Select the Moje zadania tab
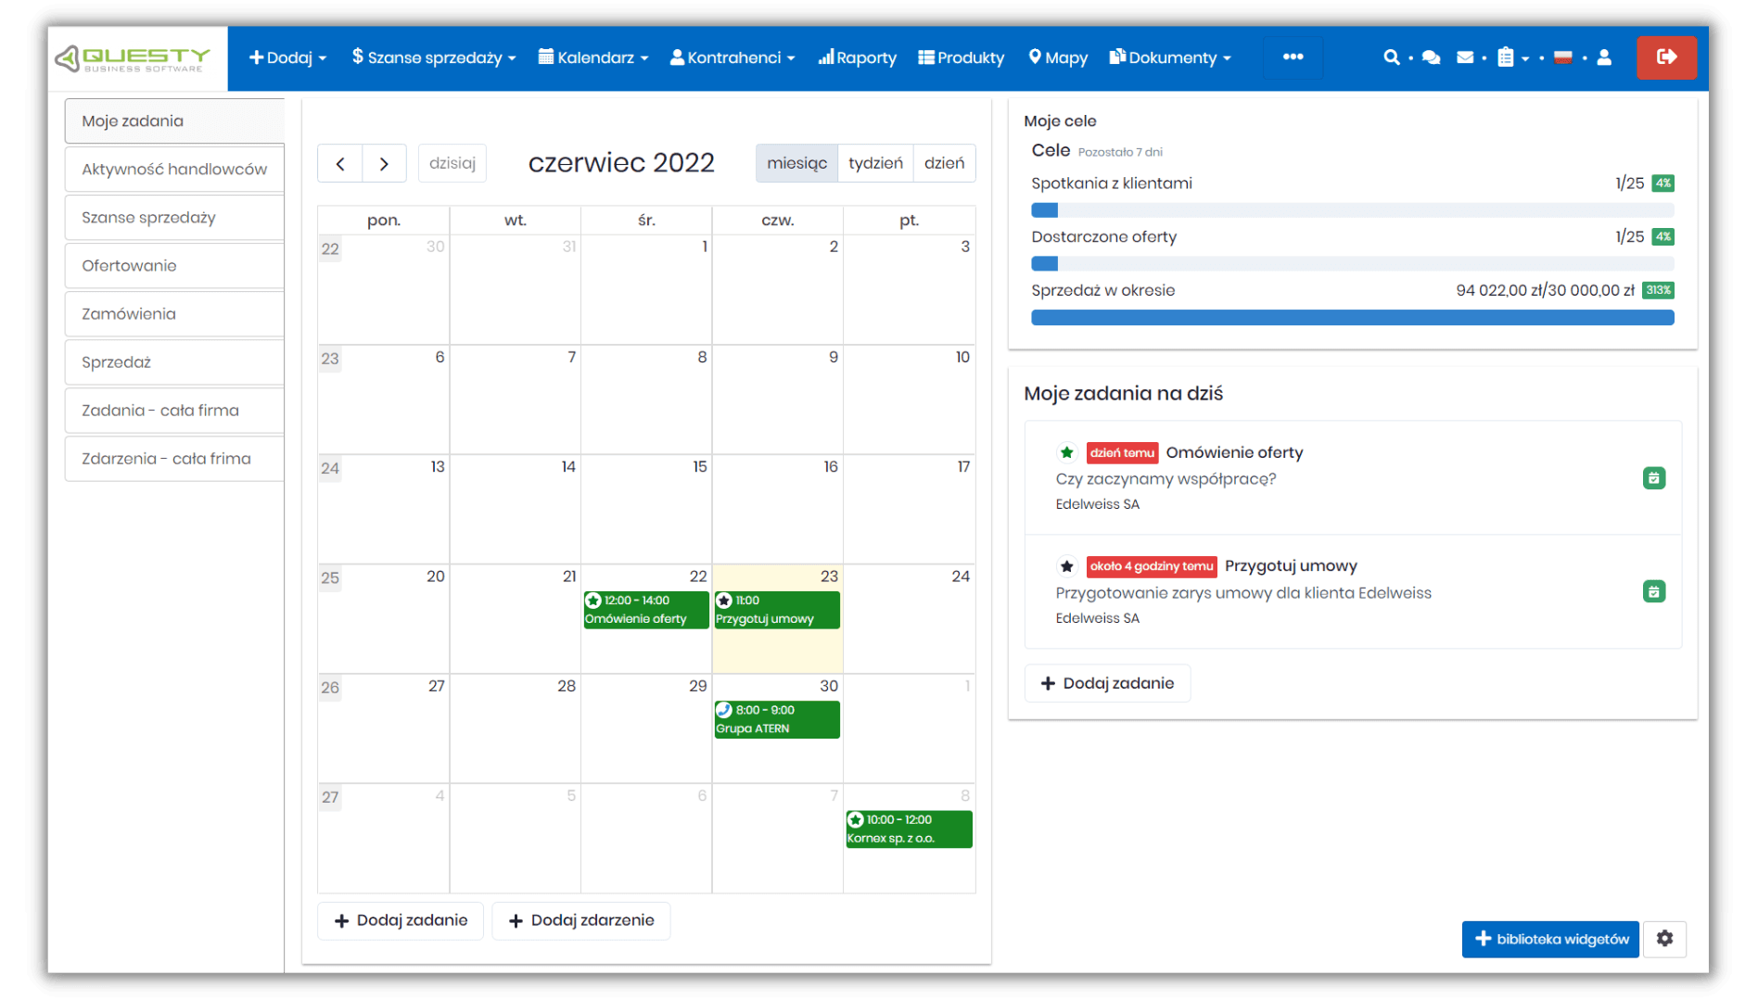The width and height of the screenshot is (1758, 1000). 174,121
